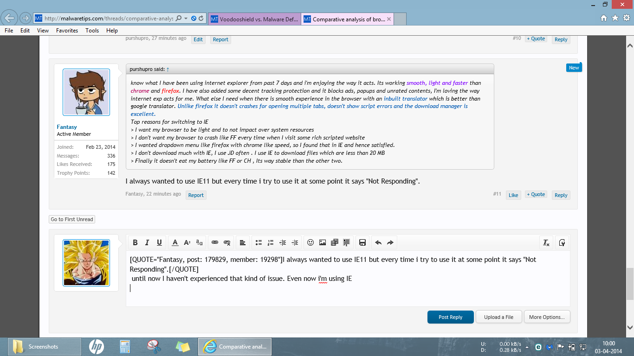Viewport: 634px width, 356px height.
Task: Click Go to First Unread
Action: click(x=72, y=219)
